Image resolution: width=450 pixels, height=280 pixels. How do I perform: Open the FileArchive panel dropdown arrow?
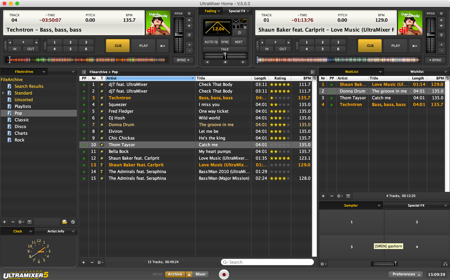click(43, 72)
